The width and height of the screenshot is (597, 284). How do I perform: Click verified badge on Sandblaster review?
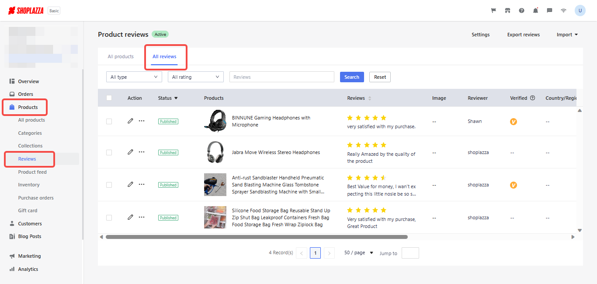pyautogui.click(x=514, y=185)
